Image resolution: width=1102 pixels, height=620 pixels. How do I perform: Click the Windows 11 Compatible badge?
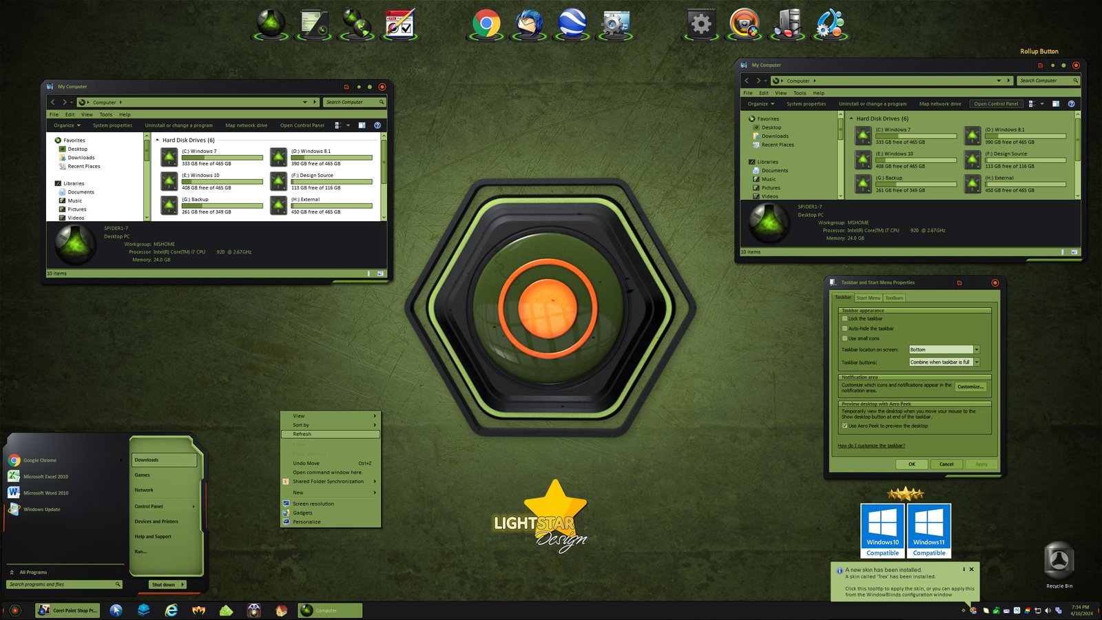point(929,530)
